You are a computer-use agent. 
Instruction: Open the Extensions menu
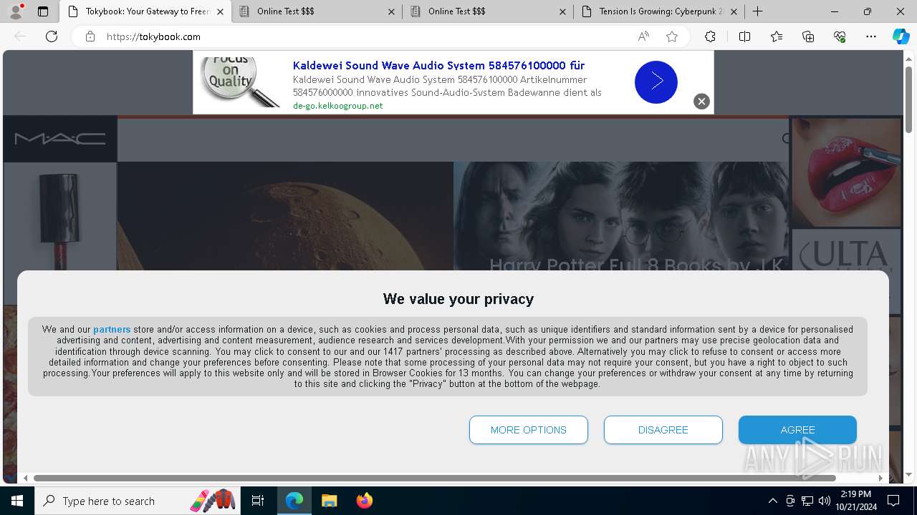coord(710,36)
